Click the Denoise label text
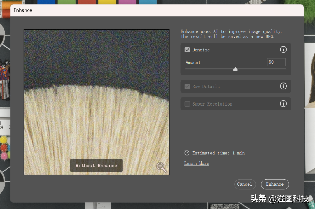This screenshot has width=315, height=209. pos(201,50)
